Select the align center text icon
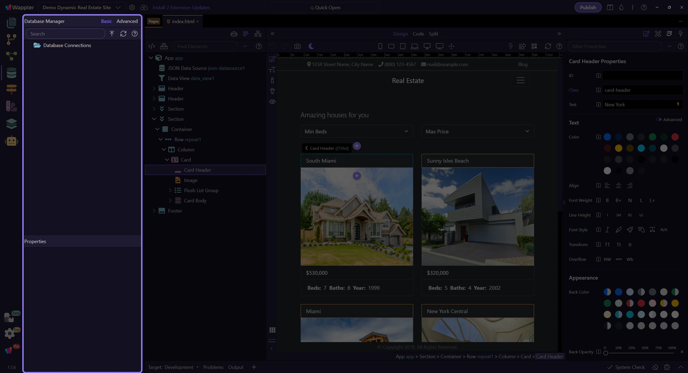This screenshot has width=688, height=373. [x=618, y=186]
